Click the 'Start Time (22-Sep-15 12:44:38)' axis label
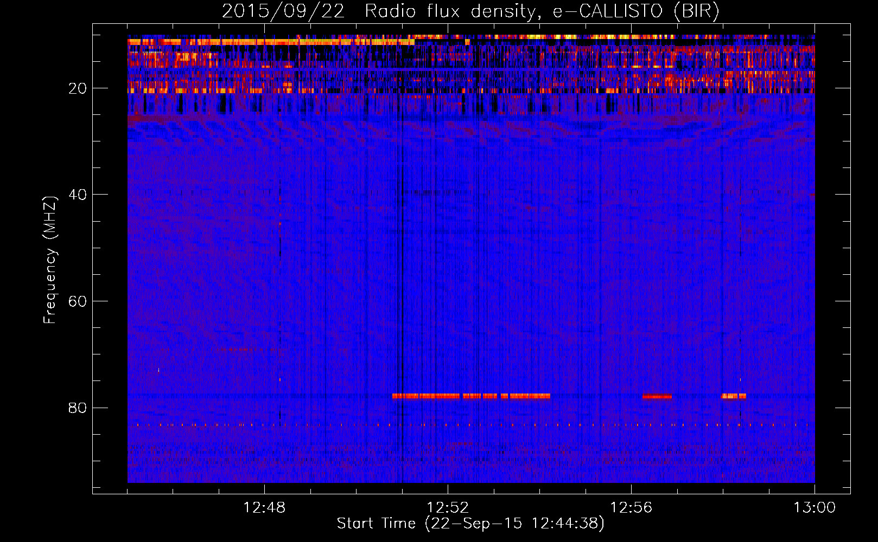This screenshot has height=542, width=878. (470, 524)
